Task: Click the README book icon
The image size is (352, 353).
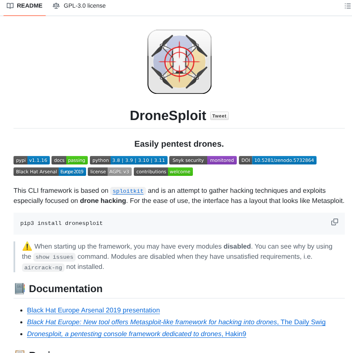Action: (10, 5)
